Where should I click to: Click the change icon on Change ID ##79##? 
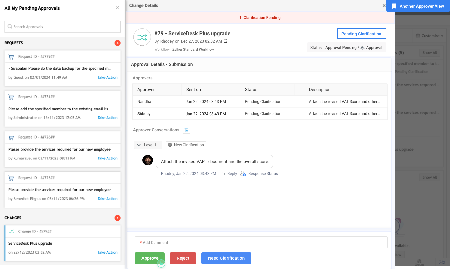pyautogui.click(x=12, y=232)
